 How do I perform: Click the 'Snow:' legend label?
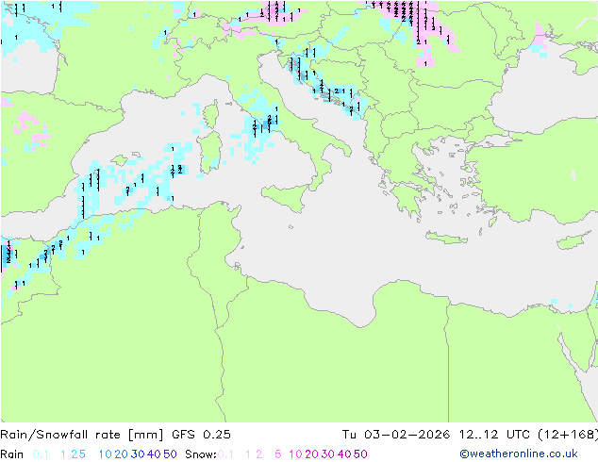pyautogui.click(x=201, y=454)
